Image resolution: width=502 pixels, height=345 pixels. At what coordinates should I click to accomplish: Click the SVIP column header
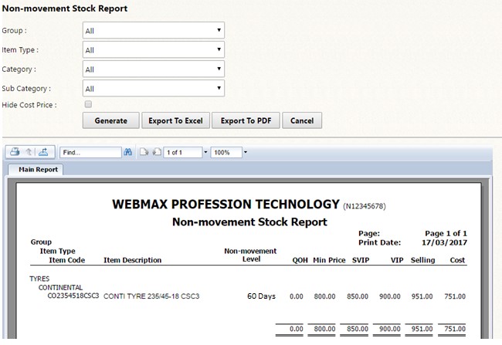tap(361, 260)
